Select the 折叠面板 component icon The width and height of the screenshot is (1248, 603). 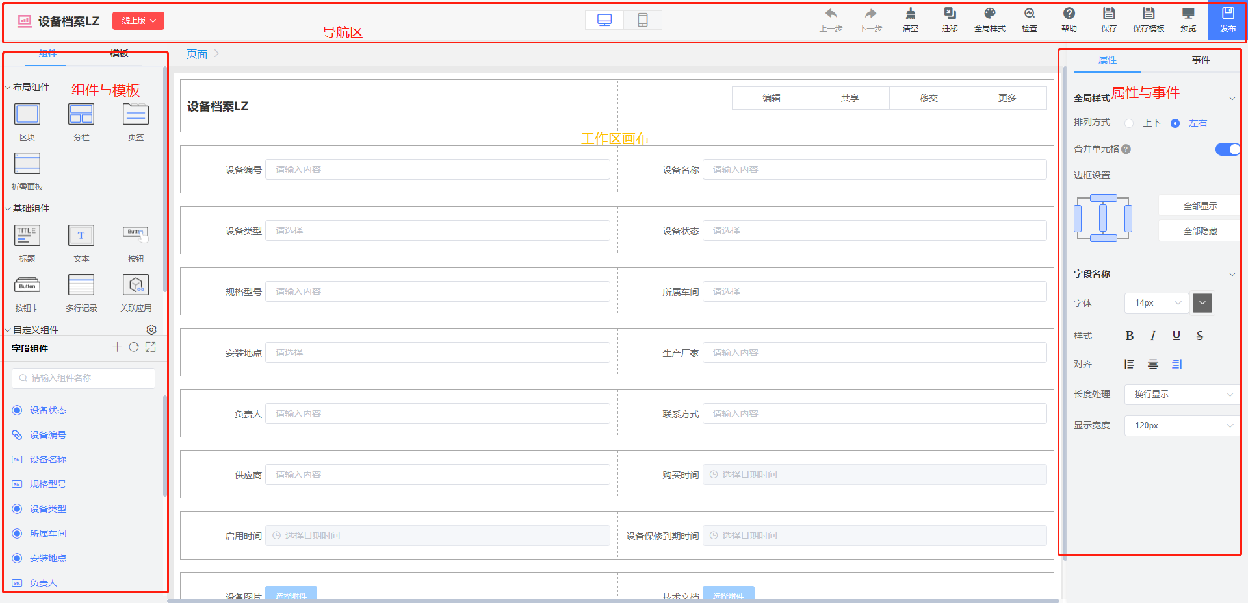tap(27, 164)
